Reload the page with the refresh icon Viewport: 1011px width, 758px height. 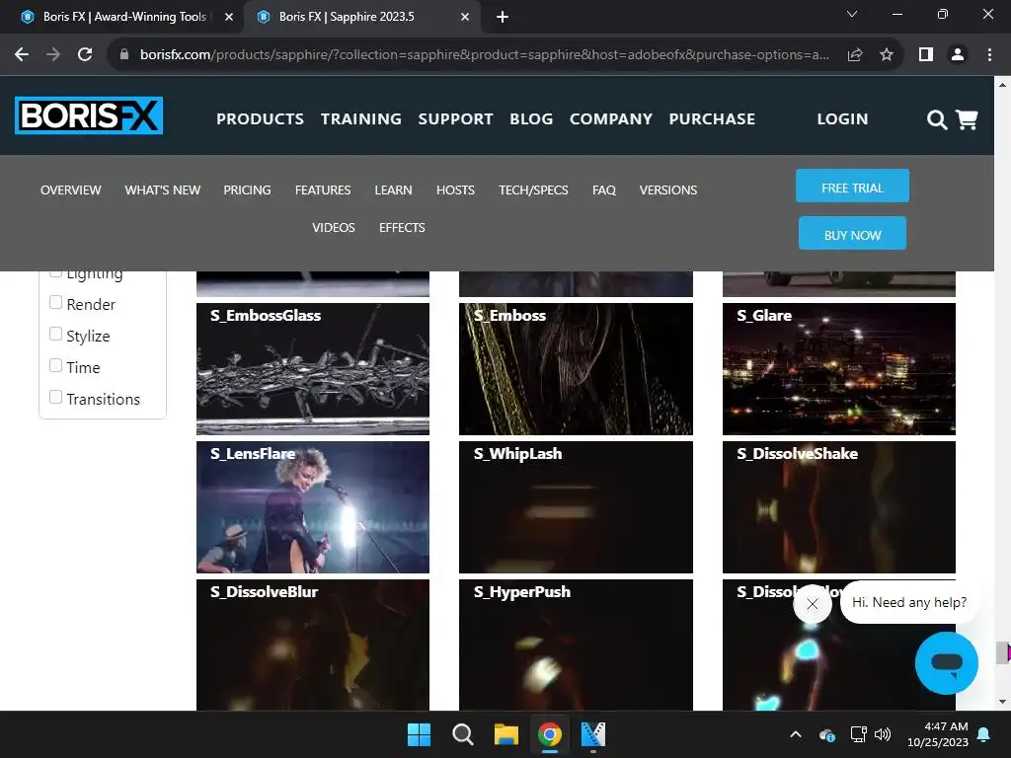[x=85, y=55]
